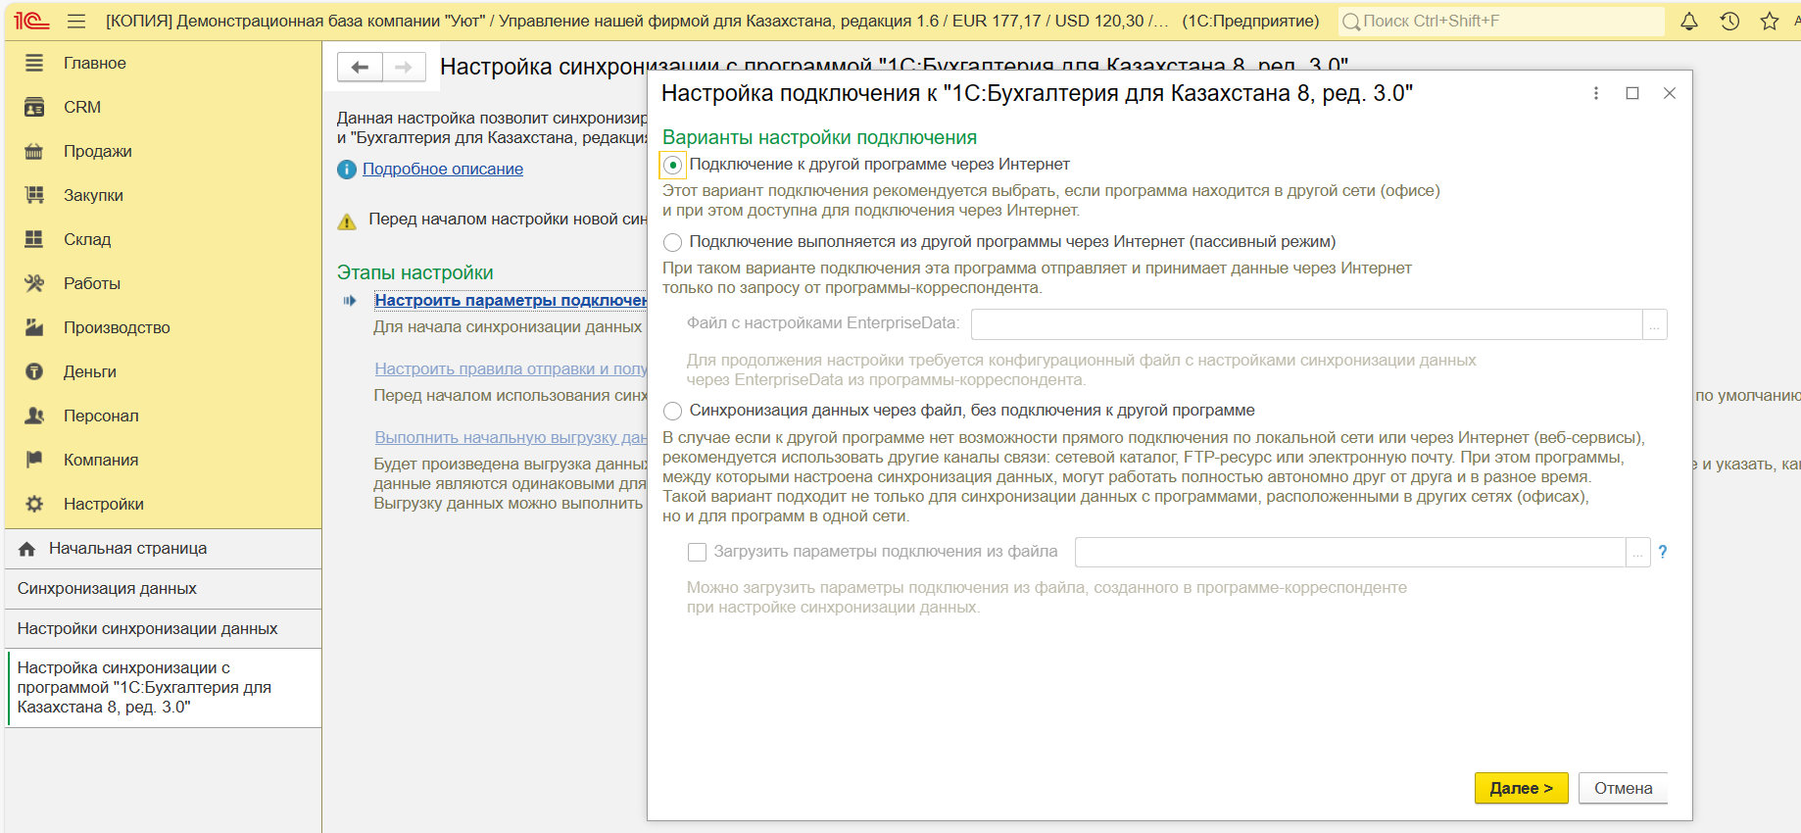Open the history clock icon

(1729, 22)
